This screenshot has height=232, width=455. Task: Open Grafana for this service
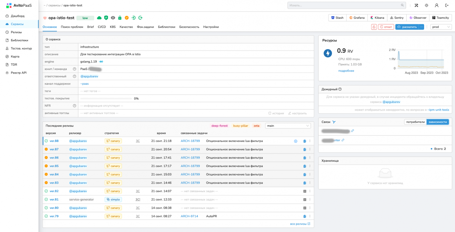(357, 18)
